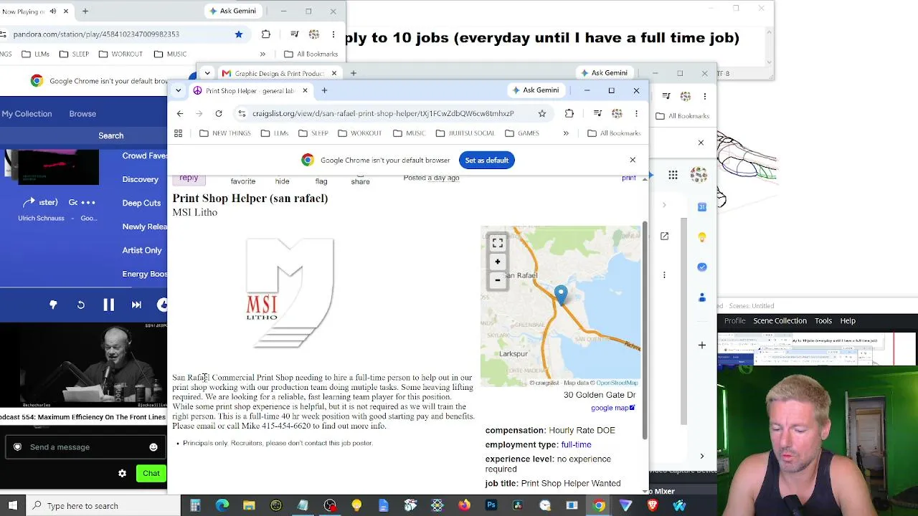Open NEW THINGS bookmark folder
Image resolution: width=918 pixels, height=516 pixels.
[224, 133]
